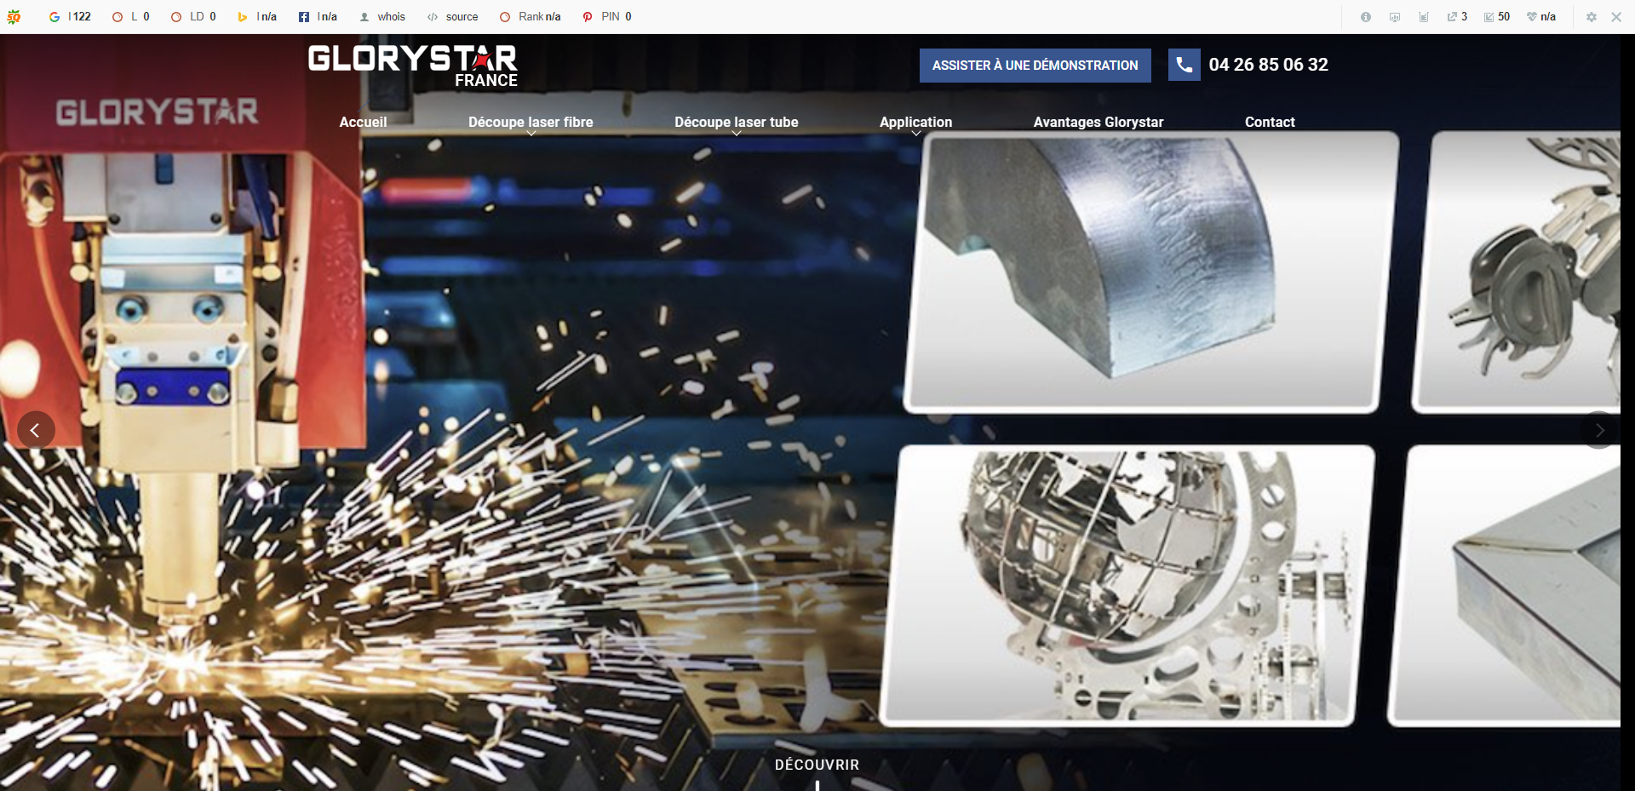Viewport: 1635px width, 791px height.
Task: Expand the Application menu
Action: (915, 123)
